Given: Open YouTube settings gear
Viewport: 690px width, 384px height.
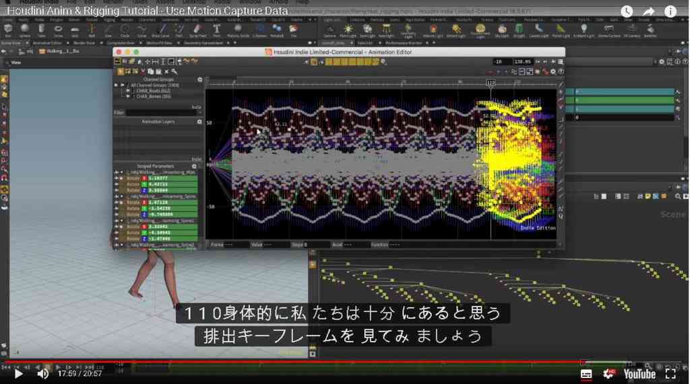Looking at the screenshot, I should [609, 373].
